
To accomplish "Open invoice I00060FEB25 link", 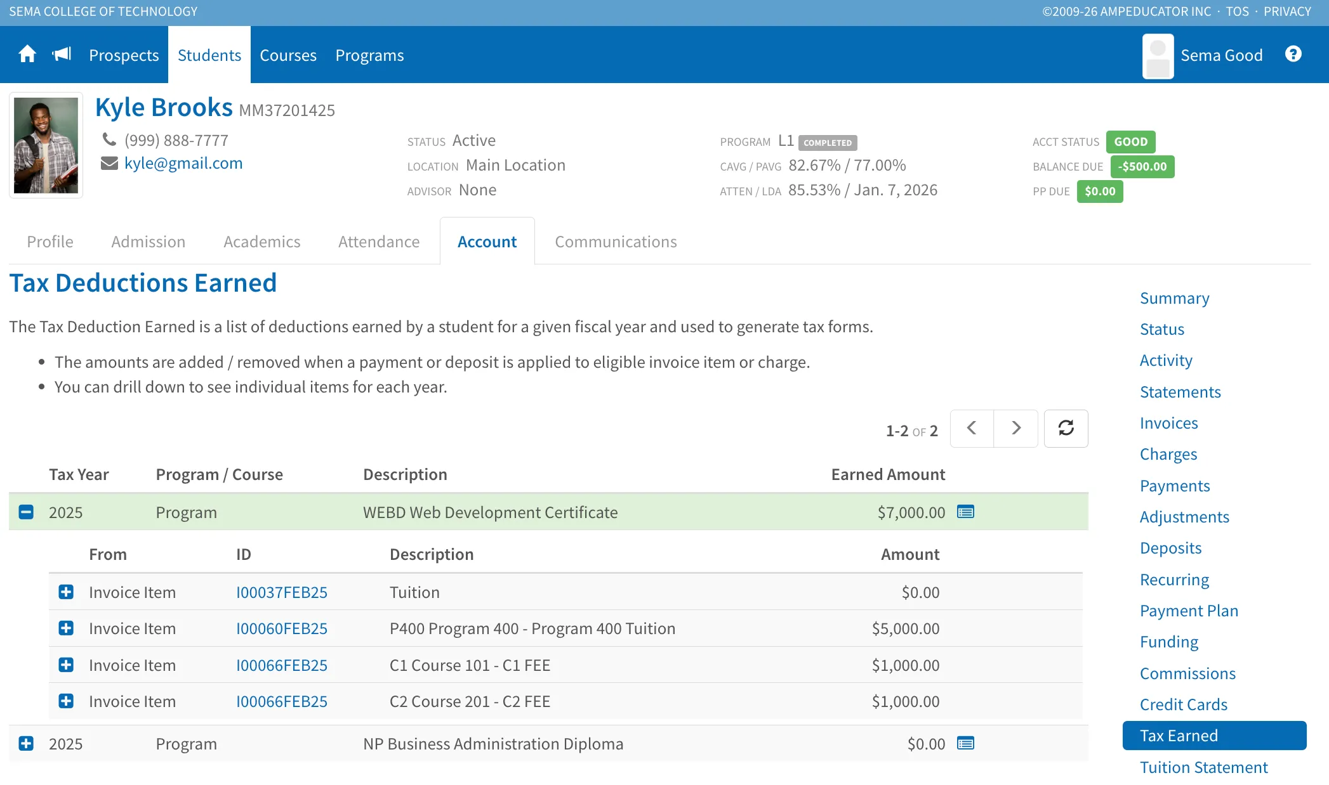I will 282,628.
